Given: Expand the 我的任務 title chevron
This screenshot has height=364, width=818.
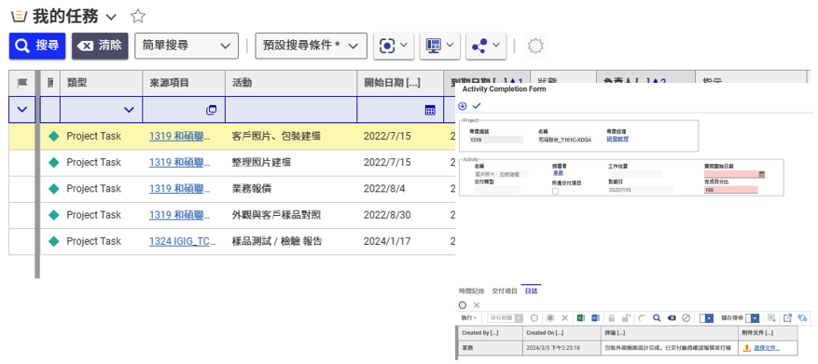Looking at the screenshot, I should (111, 17).
